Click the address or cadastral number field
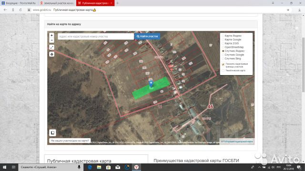 [96, 36]
